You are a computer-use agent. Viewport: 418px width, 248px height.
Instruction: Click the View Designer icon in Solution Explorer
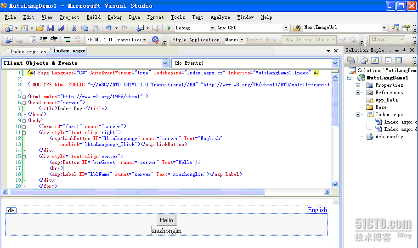[399, 61]
